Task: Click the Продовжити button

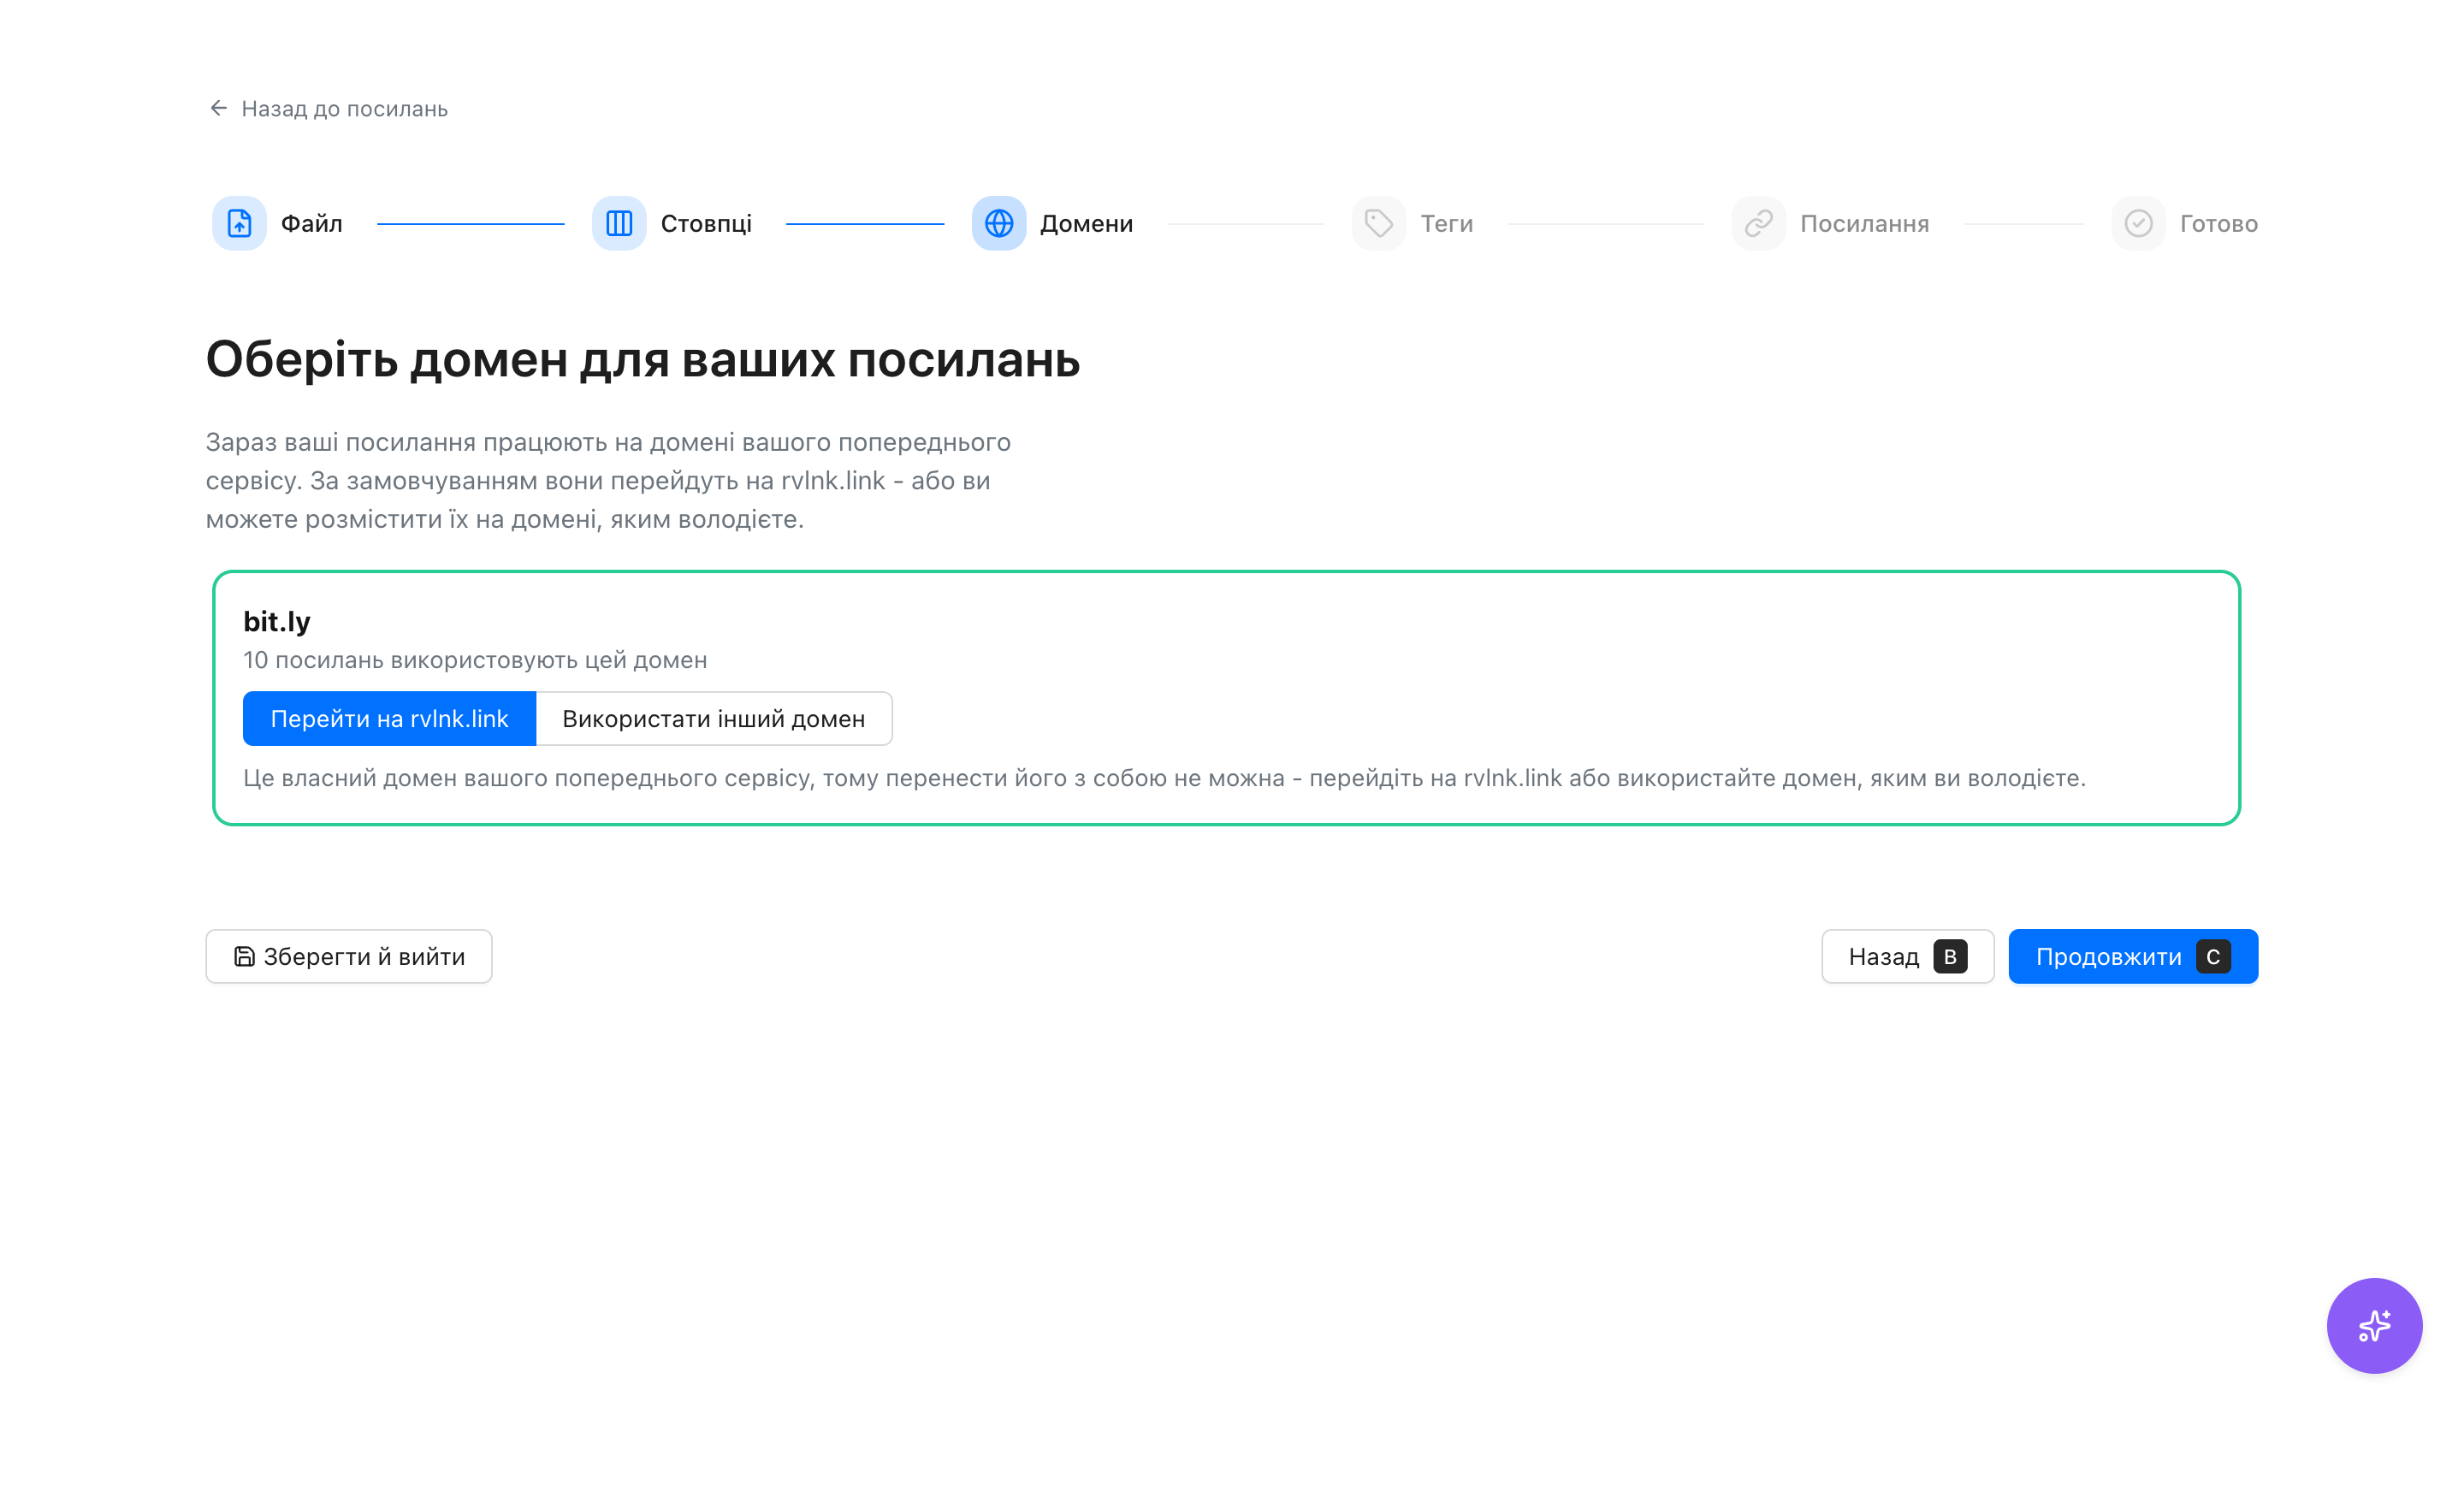Action: click(x=2133, y=957)
